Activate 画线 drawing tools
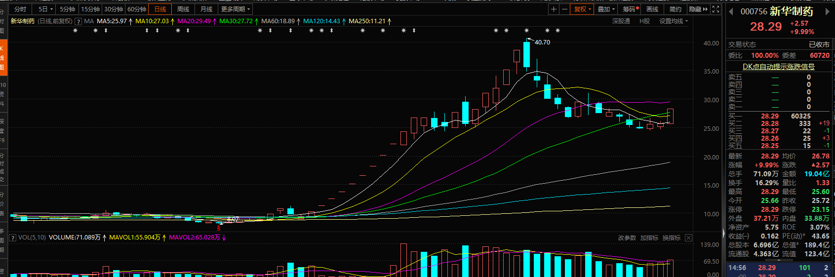Viewport: 835px width, 277px height. pyautogui.click(x=652, y=9)
